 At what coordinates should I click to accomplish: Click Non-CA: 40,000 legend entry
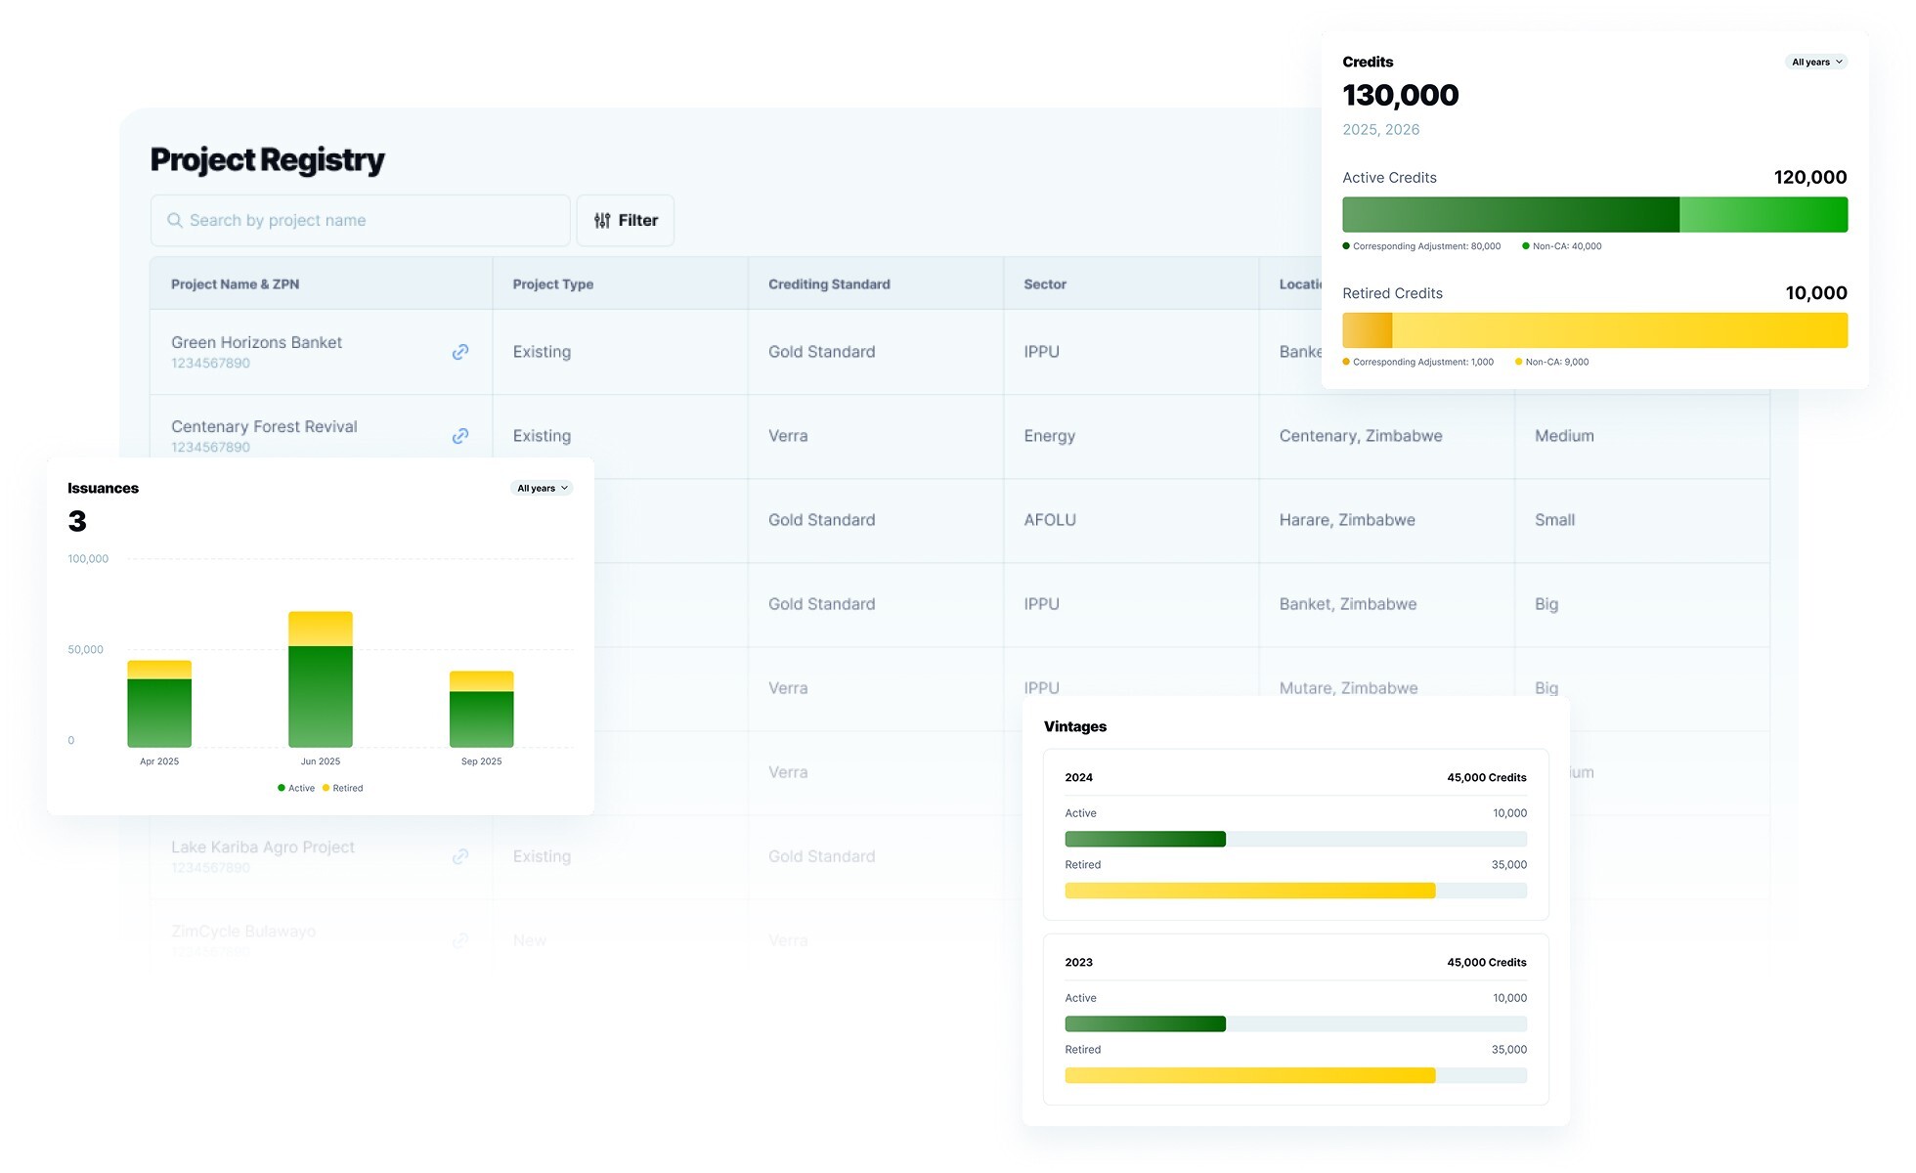tap(1562, 246)
